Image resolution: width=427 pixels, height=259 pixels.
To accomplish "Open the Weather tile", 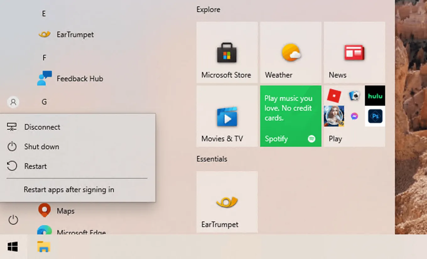I will 291,52.
